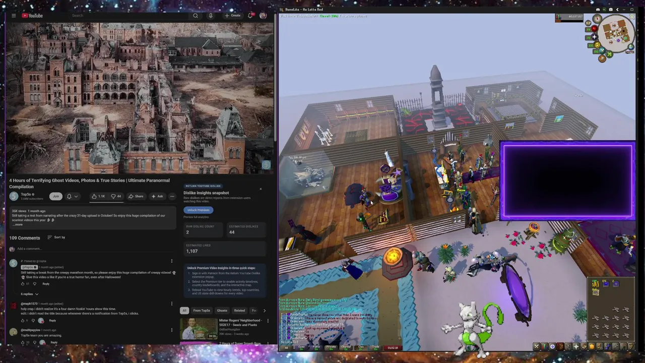Open the YouTube hamburger guide menu
Screen dimensions: 645x363
point(14,16)
